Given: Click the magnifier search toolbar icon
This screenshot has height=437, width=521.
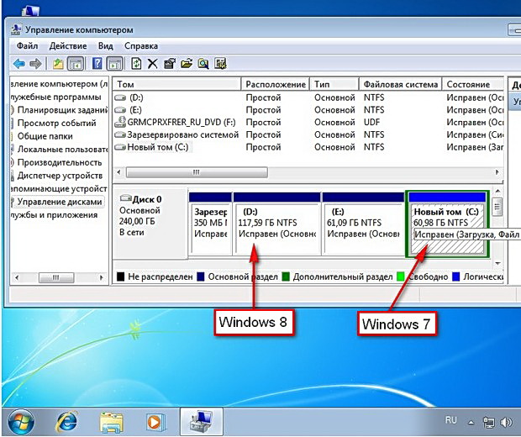Looking at the screenshot, I should tap(202, 64).
